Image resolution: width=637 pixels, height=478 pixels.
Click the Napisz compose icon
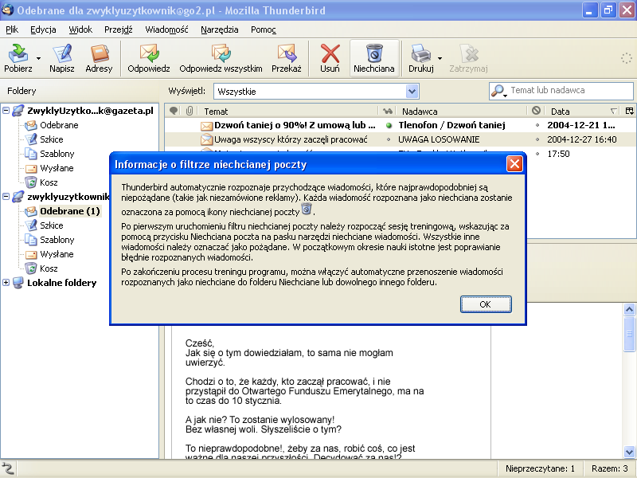click(62, 53)
